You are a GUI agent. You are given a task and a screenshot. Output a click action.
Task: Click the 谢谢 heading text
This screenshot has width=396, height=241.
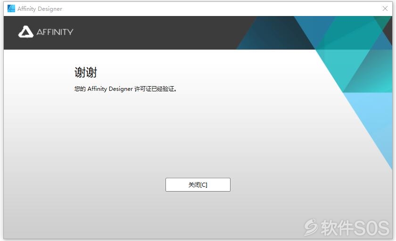coord(86,72)
